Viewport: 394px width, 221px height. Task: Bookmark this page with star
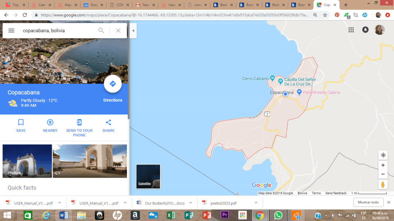pos(325,15)
